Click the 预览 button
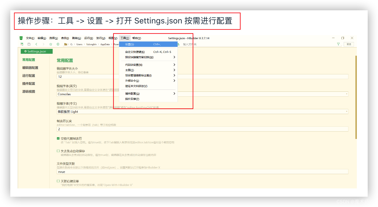The image size is (378, 207). click(x=349, y=44)
